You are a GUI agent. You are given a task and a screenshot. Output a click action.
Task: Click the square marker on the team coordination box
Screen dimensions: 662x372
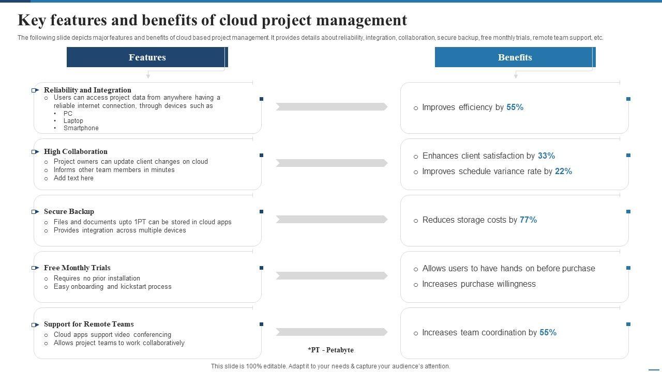tap(628, 324)
